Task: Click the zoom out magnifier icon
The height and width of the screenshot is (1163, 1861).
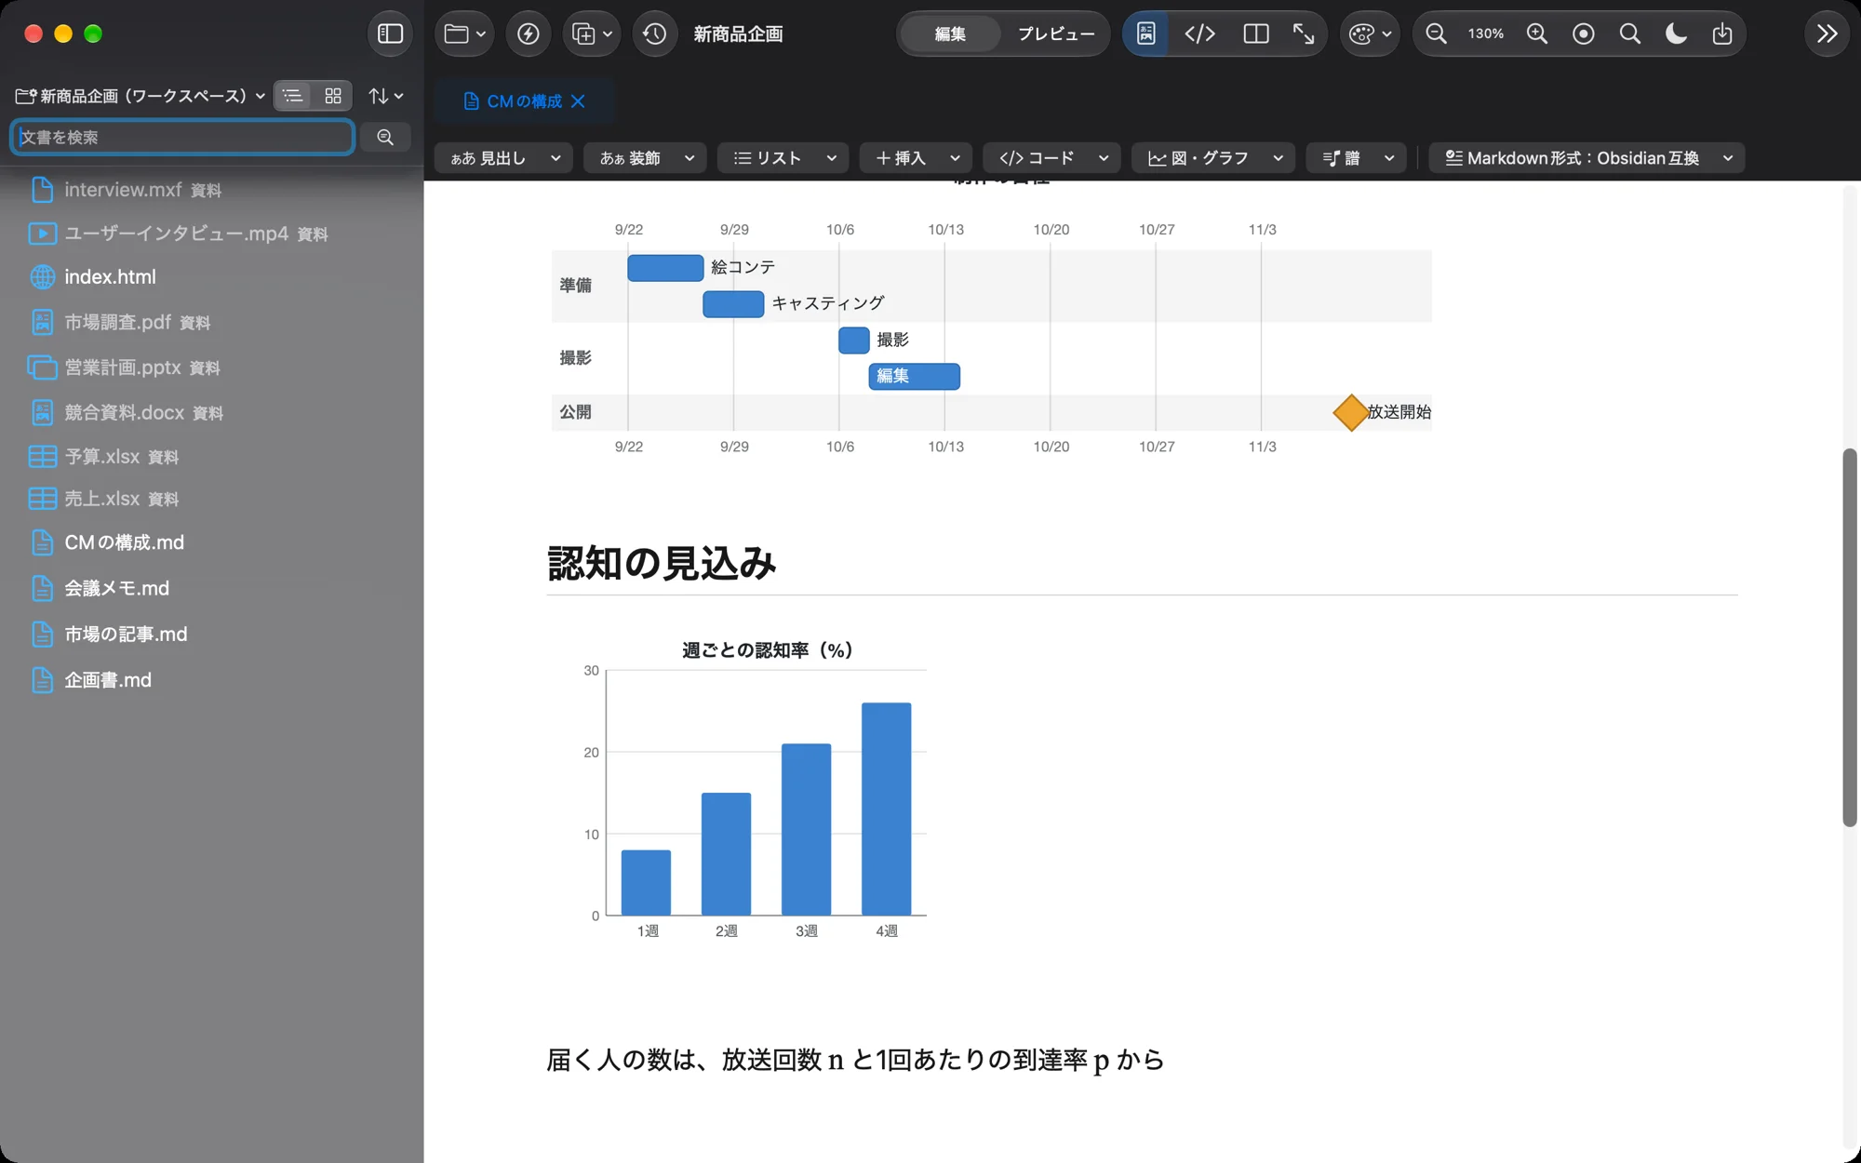Action: tap(1436, 33)
